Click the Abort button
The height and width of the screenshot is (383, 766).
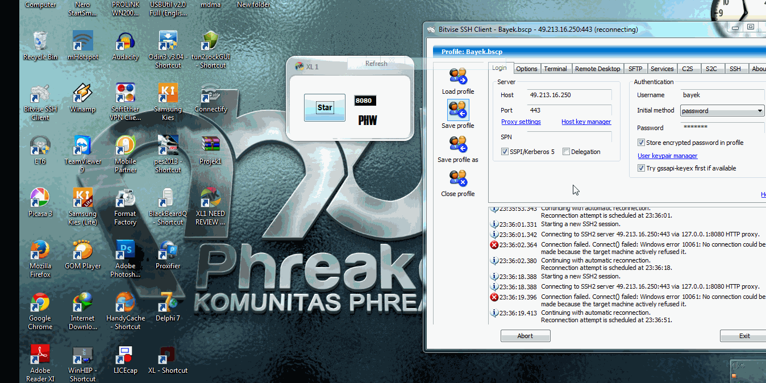point(525,336)
